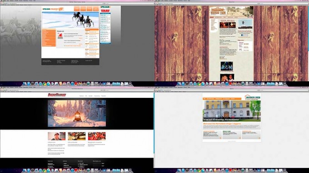
Task: Open the snowmobile hero image
Action: click(77, 114)
